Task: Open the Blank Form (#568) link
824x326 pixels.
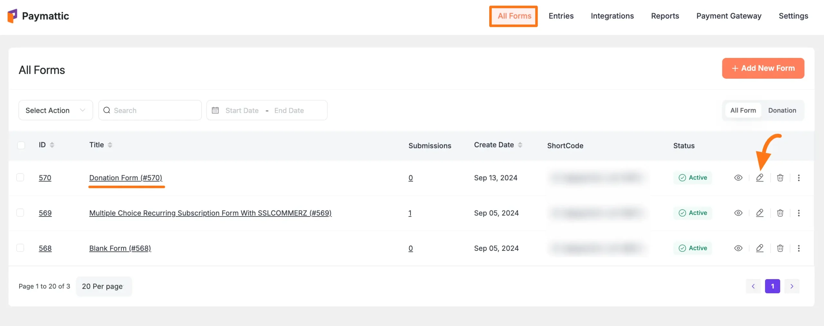Action: pyautogui.click(x=120, y=248)
